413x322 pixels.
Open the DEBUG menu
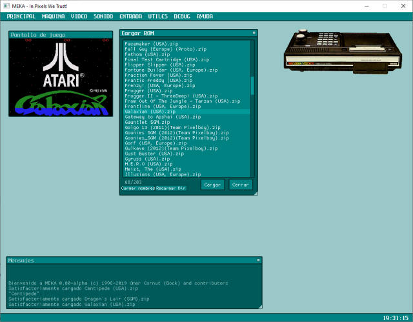tap(182, 16)
